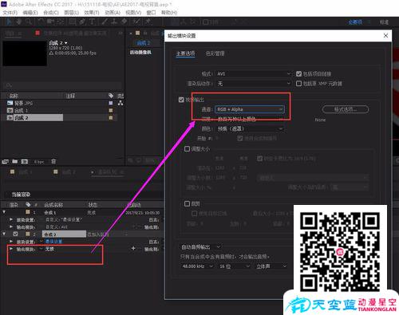Viewport: 399px width, 315px height.
Task: Open the channels dropdown showing RGB + Alpha
Action: (x=250, y=109)
